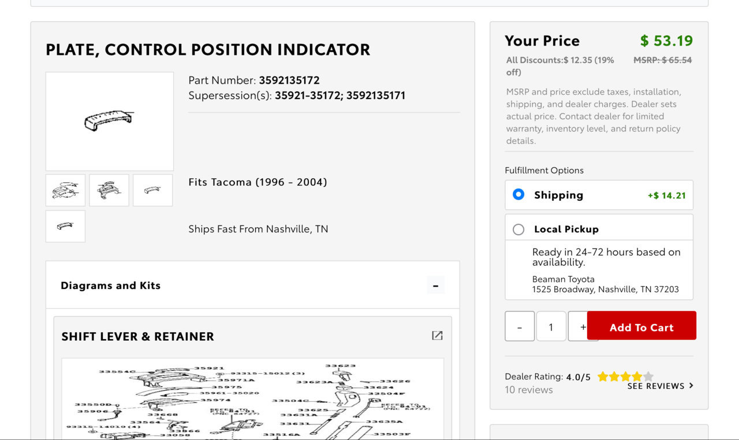Select the Local Pickup radio option
The height and width of the screenshot is (440, 739).
click(x=518, y=230)
